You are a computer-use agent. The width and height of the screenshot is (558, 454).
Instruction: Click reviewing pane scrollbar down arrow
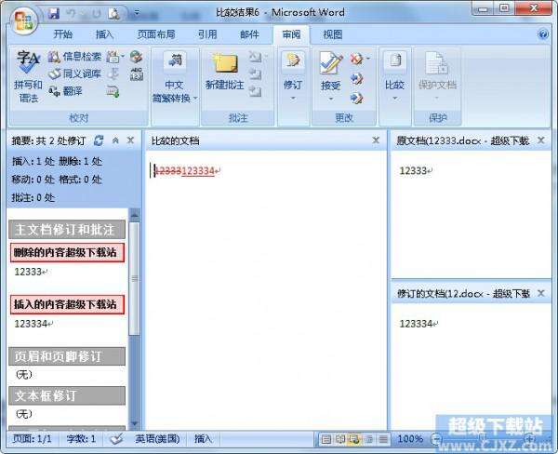pyautogui.click(x=135, y=423)
